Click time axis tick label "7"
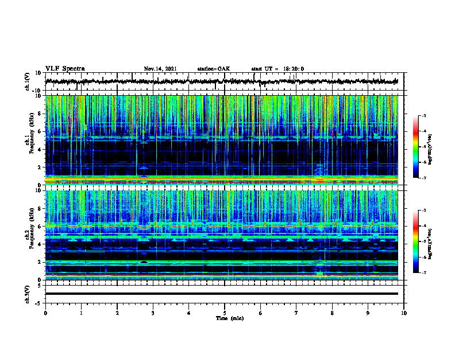The width and height of the screenshot is (455, 351). [x=296, y=313]
